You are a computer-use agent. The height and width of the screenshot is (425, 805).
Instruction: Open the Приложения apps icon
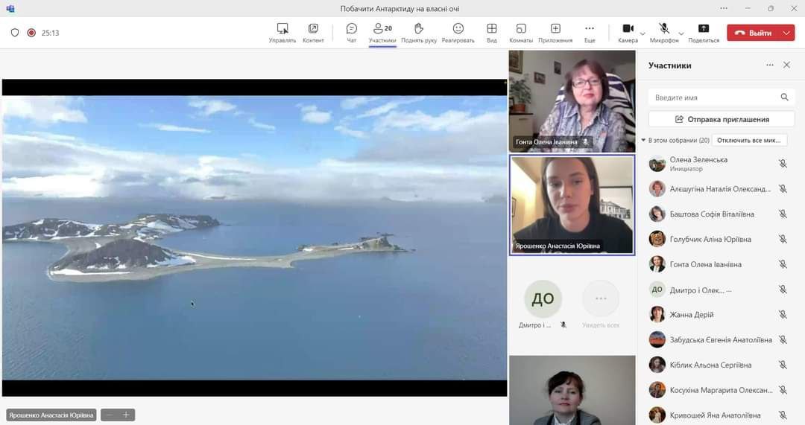555,29
